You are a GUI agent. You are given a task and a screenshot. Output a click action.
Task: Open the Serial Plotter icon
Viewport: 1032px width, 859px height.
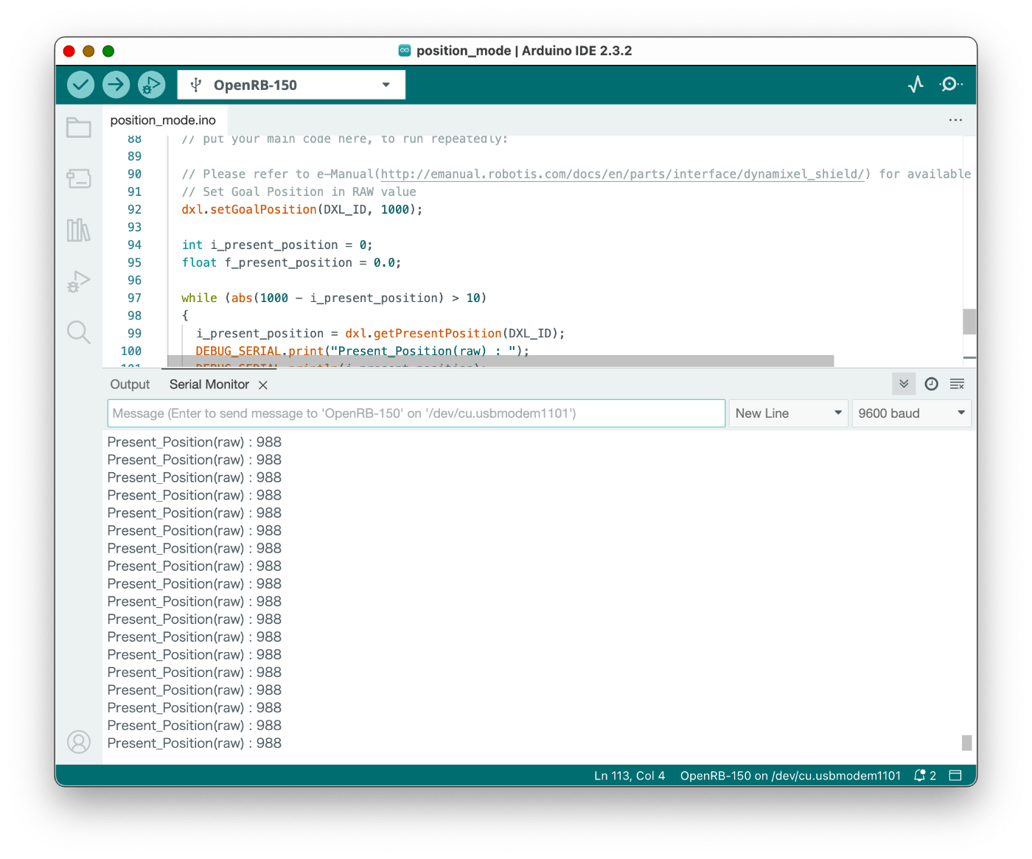(x=916, y=85)
